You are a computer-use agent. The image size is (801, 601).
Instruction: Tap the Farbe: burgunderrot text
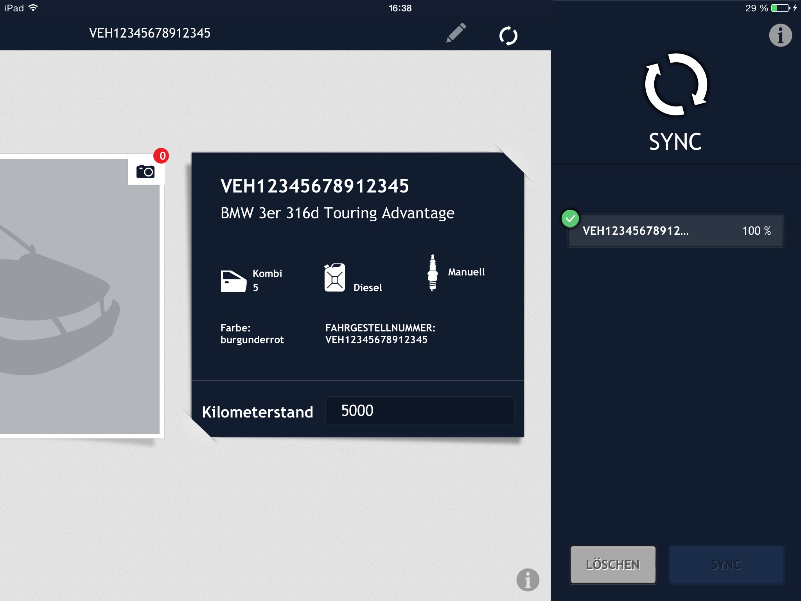(252, 334)
